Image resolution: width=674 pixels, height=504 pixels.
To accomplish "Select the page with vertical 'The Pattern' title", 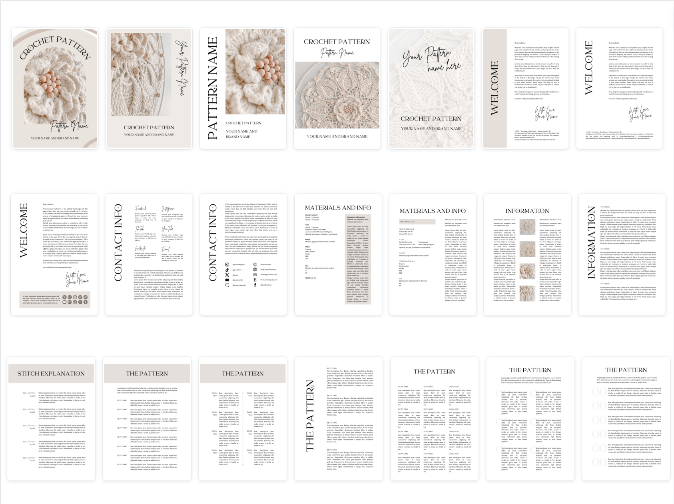I will click(x=338, y=419).
